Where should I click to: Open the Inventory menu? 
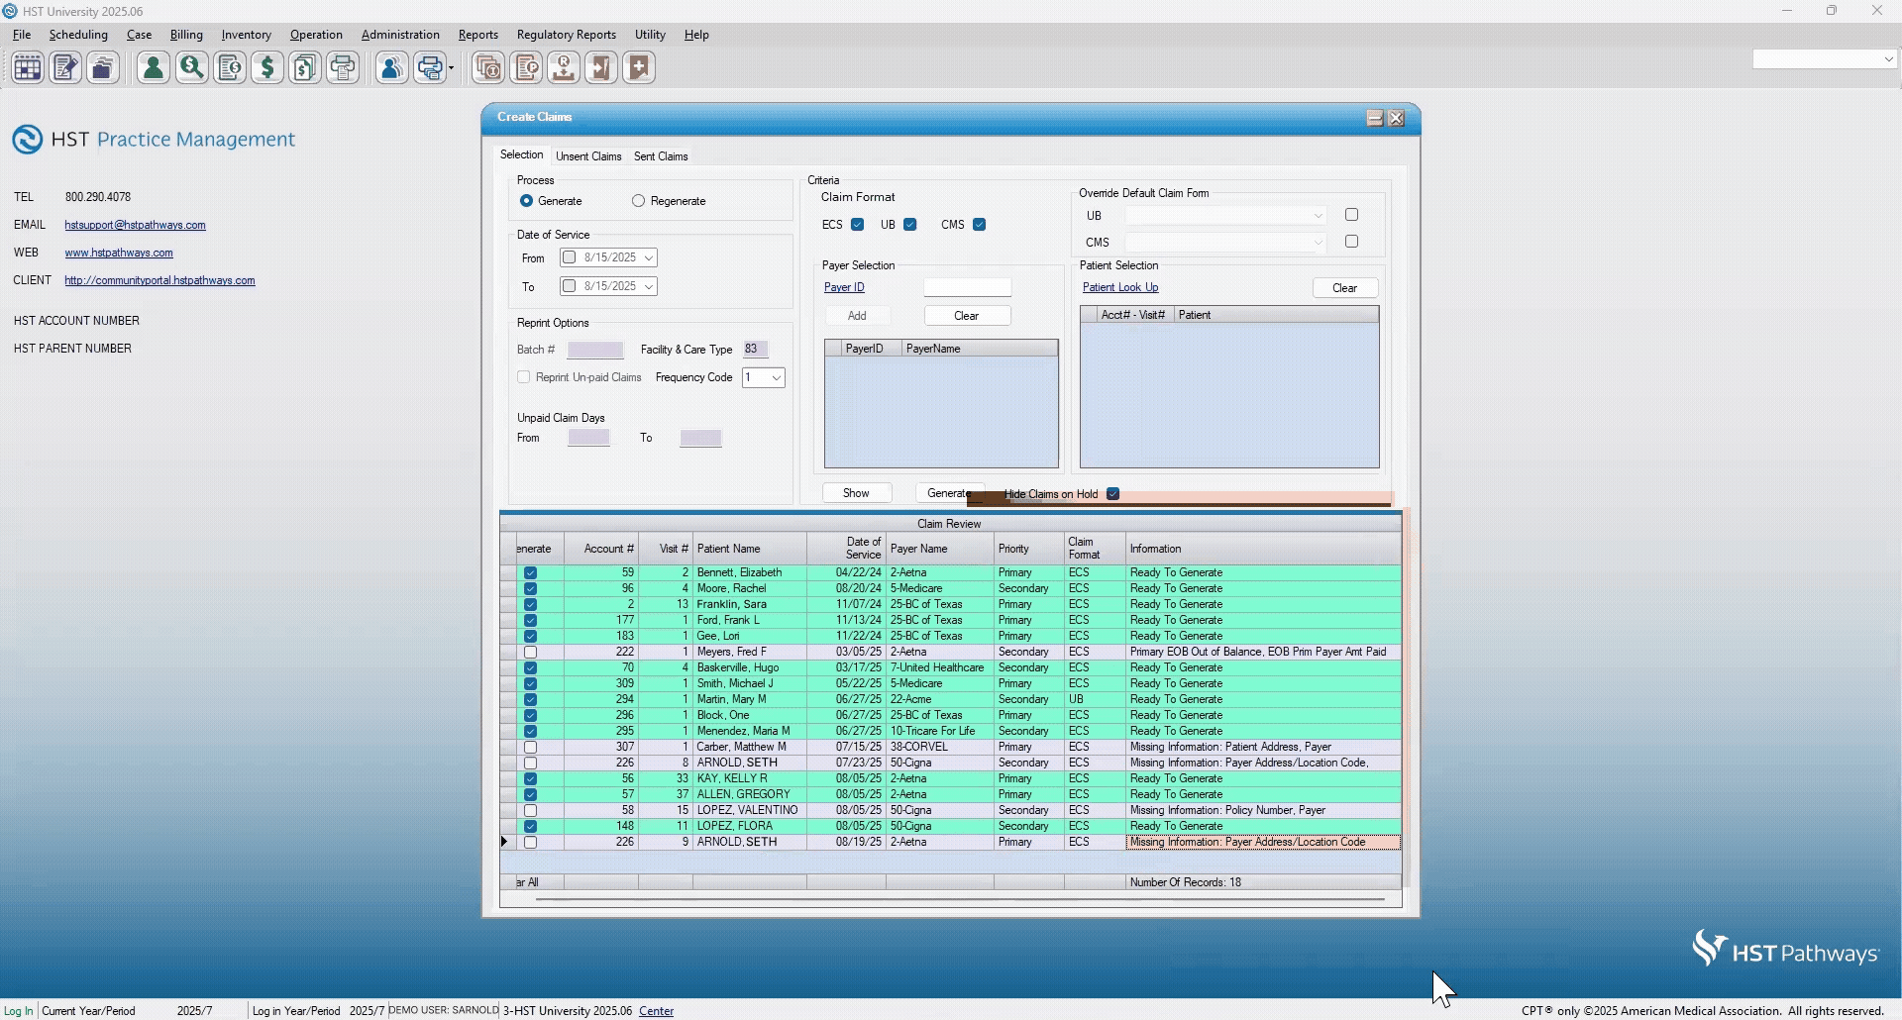[246, 35]
